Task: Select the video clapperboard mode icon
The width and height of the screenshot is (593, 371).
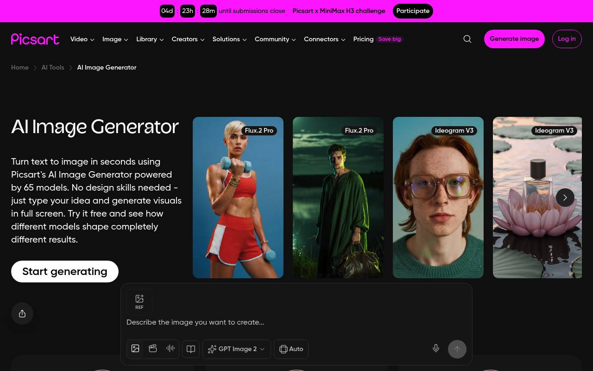Action: (153, 348)
